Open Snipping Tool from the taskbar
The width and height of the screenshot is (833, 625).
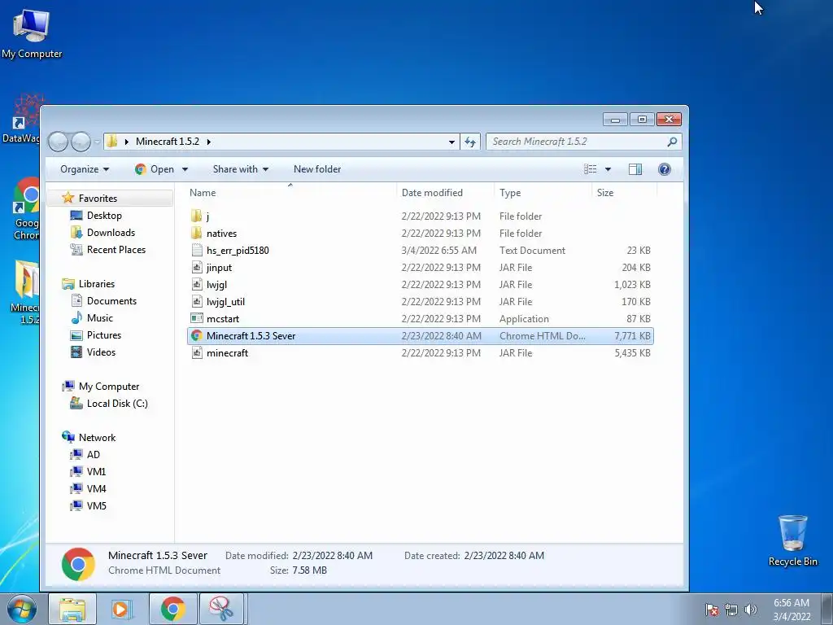click(221, 609)
